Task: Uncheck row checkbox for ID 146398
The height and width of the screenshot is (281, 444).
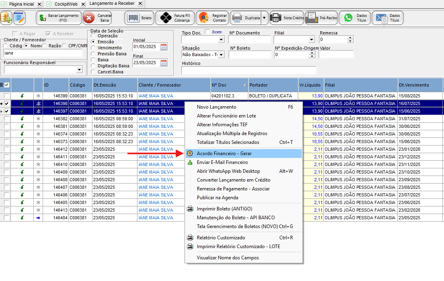Action: [x=6, y=103]
